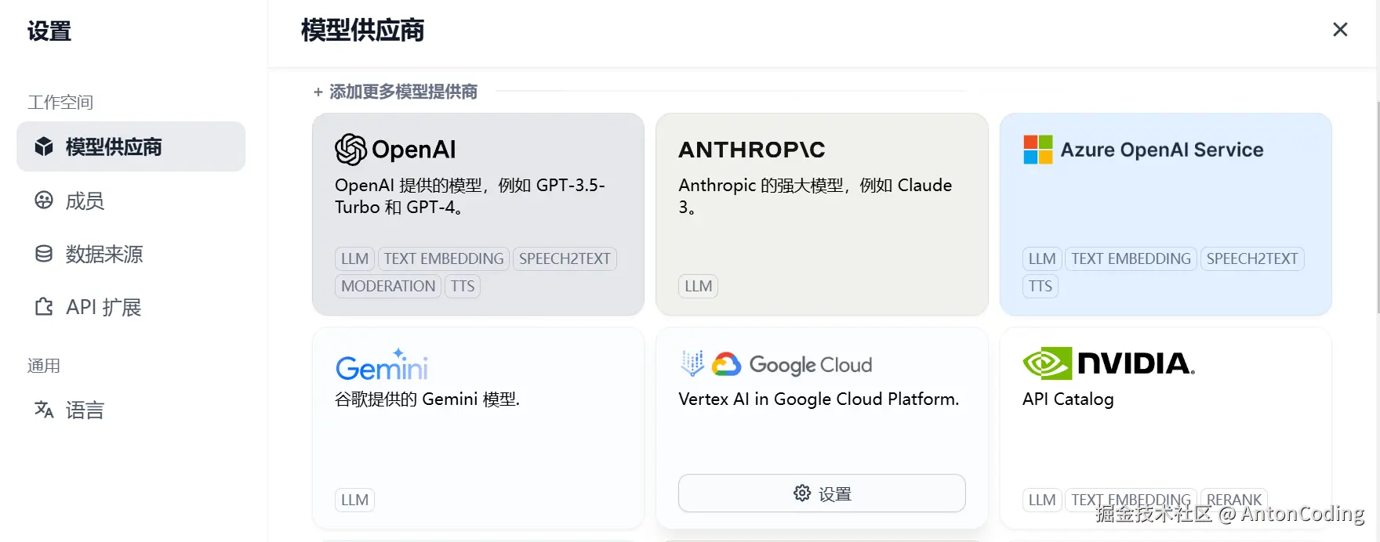Click the members smiley icon in sidebar

(44, 201)
